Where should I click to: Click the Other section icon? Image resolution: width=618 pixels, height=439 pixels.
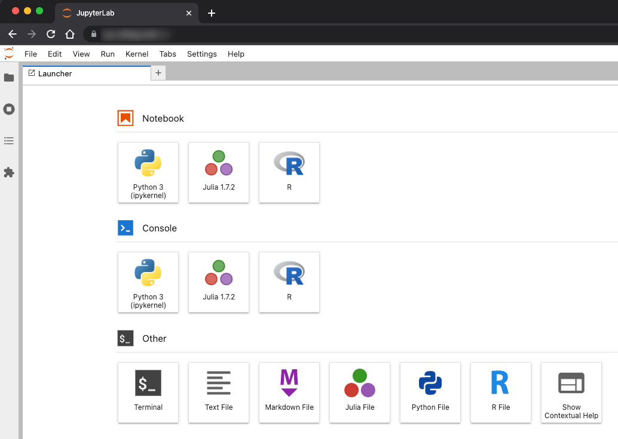(126, 338)
